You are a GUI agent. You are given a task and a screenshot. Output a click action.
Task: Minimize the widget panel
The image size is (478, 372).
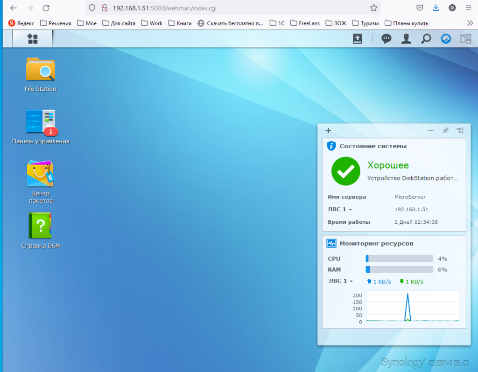431,131
